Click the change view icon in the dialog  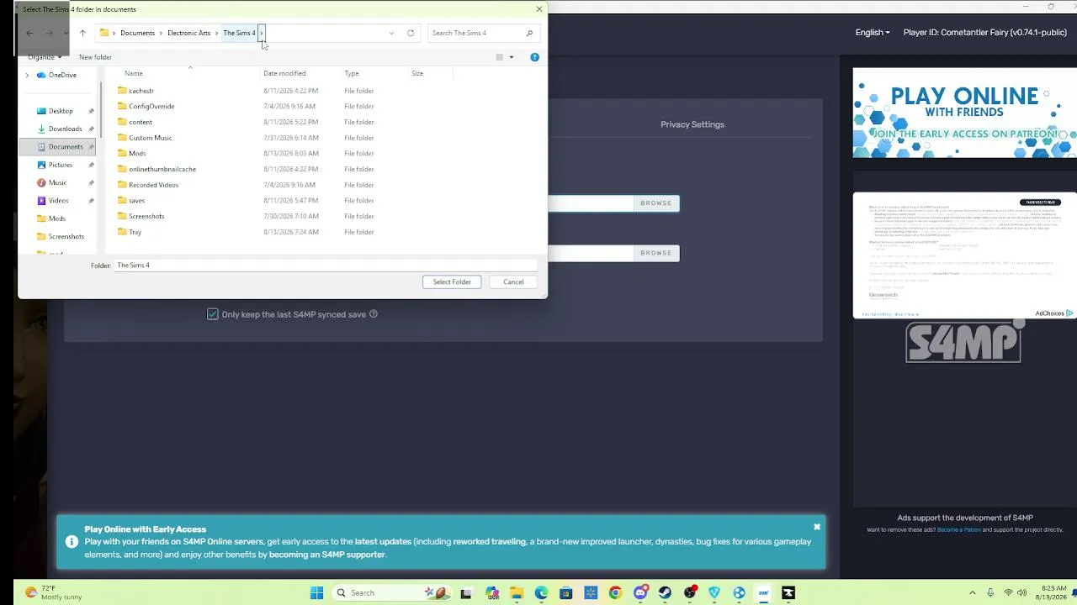pos(499,57)
